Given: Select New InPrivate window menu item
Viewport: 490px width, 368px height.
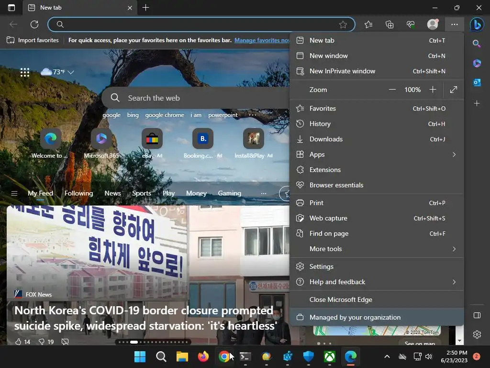Looking at the screenshot, I should click(x=377, y=71).
